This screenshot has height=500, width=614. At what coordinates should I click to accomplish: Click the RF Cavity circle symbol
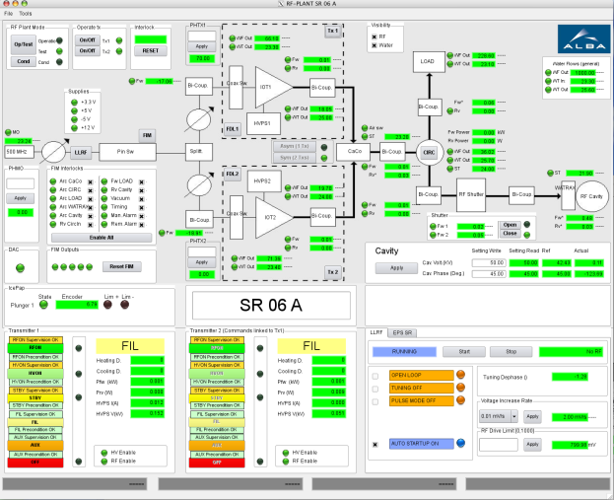tap(594, 196)
